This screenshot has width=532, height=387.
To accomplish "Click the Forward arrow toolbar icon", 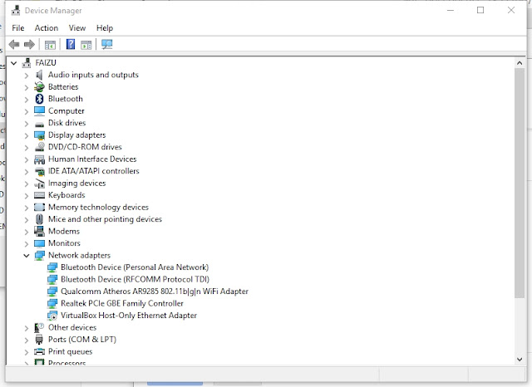I will 30,44.
